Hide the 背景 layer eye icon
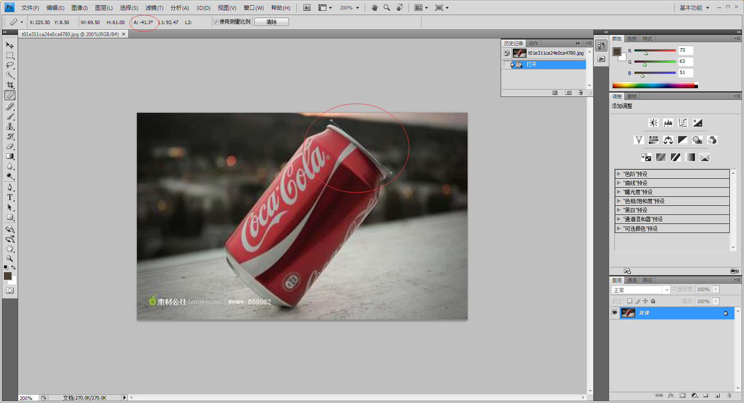 614,313
